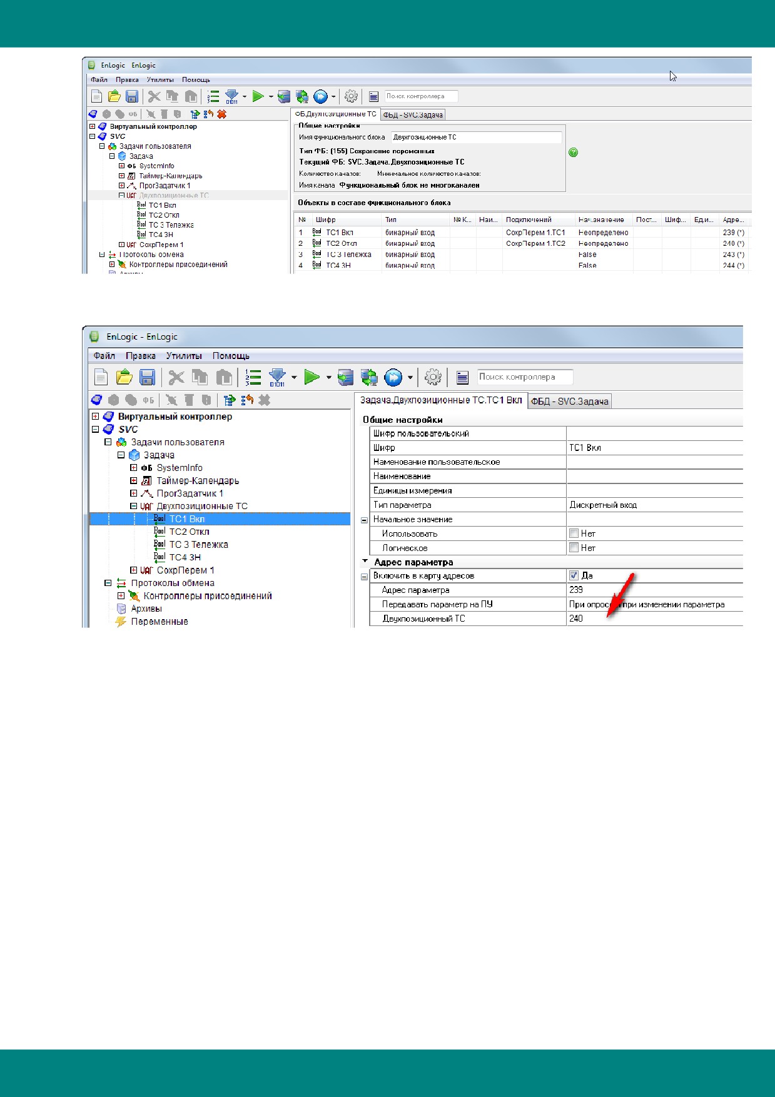Collapse 'Начальное значение' property group
The width and height of the screenshot is (775, 1097).
(x=365, y=520)
